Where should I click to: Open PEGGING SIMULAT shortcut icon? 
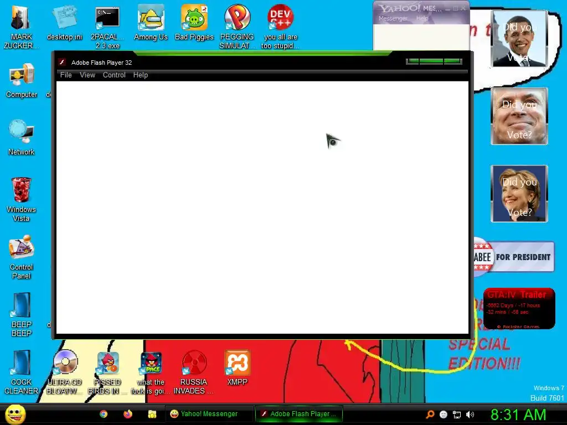237,17
